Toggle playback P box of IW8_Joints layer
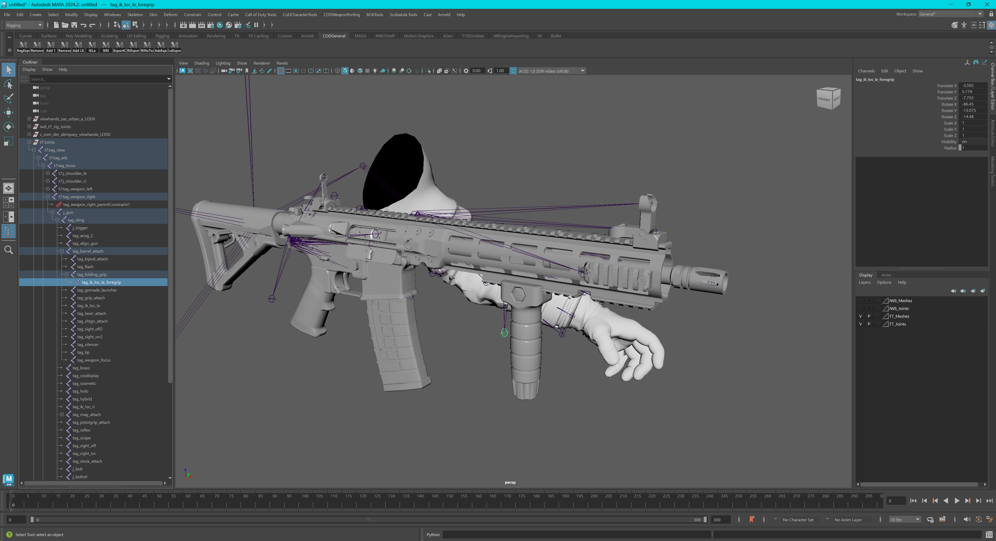996x541 pixels. [869, 308]
